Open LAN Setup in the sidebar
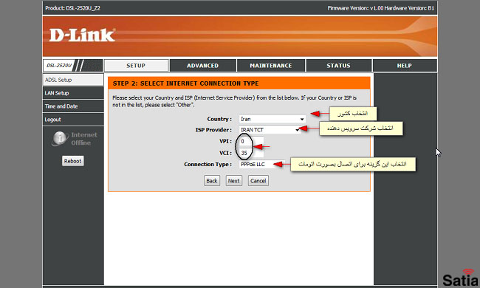 [x=73, y=93]
